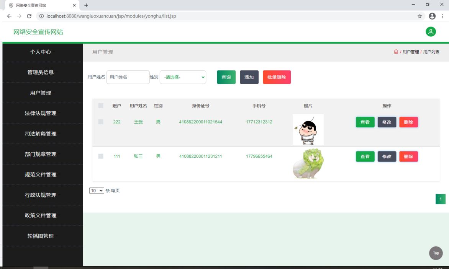The image size is (449, 269).
Task: Click the ID number 410882200011021544
Action: pyautogui.click(x=200, y=122)
